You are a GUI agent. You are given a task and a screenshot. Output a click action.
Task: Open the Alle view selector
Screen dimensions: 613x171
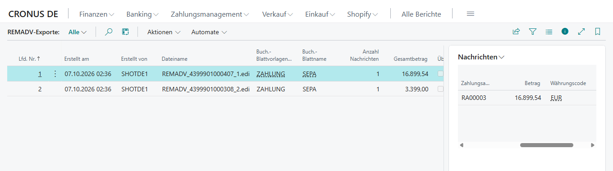point(77,32)
